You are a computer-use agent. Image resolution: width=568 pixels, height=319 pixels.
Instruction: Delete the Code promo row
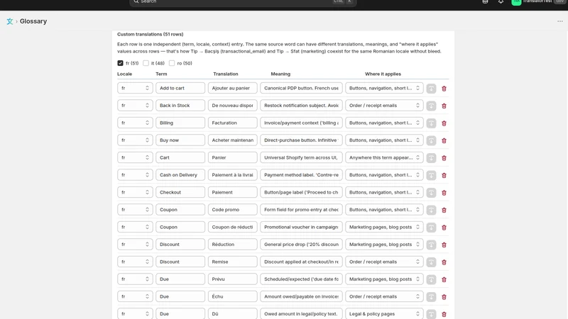click(444, 210)
